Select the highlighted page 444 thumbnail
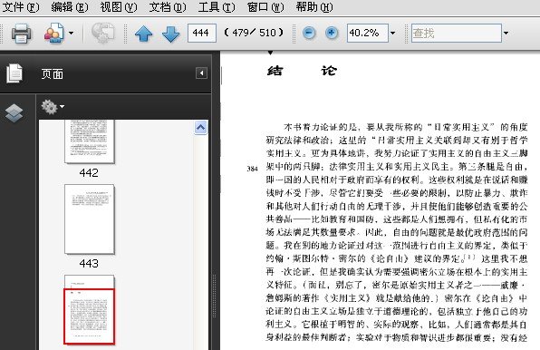Screen dimensions: 540x350 89,310
